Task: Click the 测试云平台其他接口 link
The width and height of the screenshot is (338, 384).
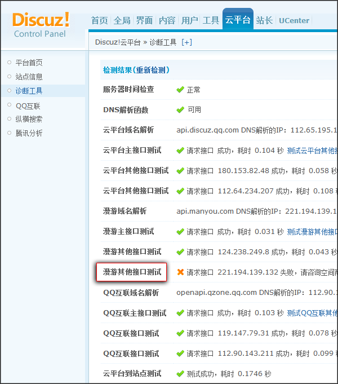Action: click(x=312, y=151)
